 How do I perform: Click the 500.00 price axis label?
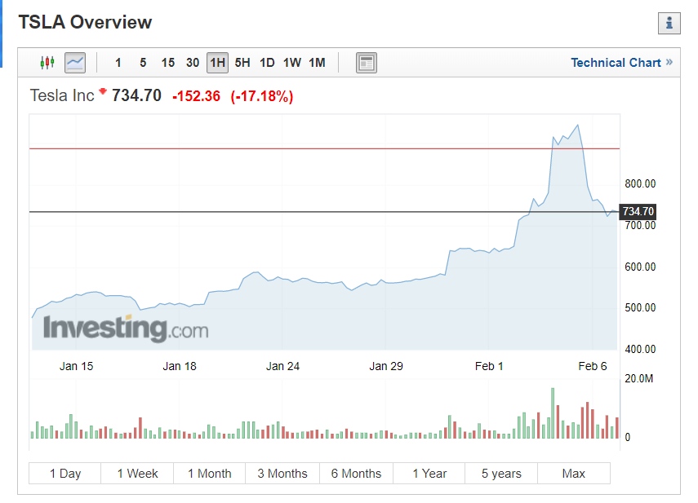click(x=640, y=307)
